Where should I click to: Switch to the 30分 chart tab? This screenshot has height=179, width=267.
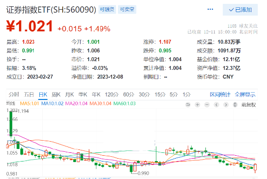(144, 95)
